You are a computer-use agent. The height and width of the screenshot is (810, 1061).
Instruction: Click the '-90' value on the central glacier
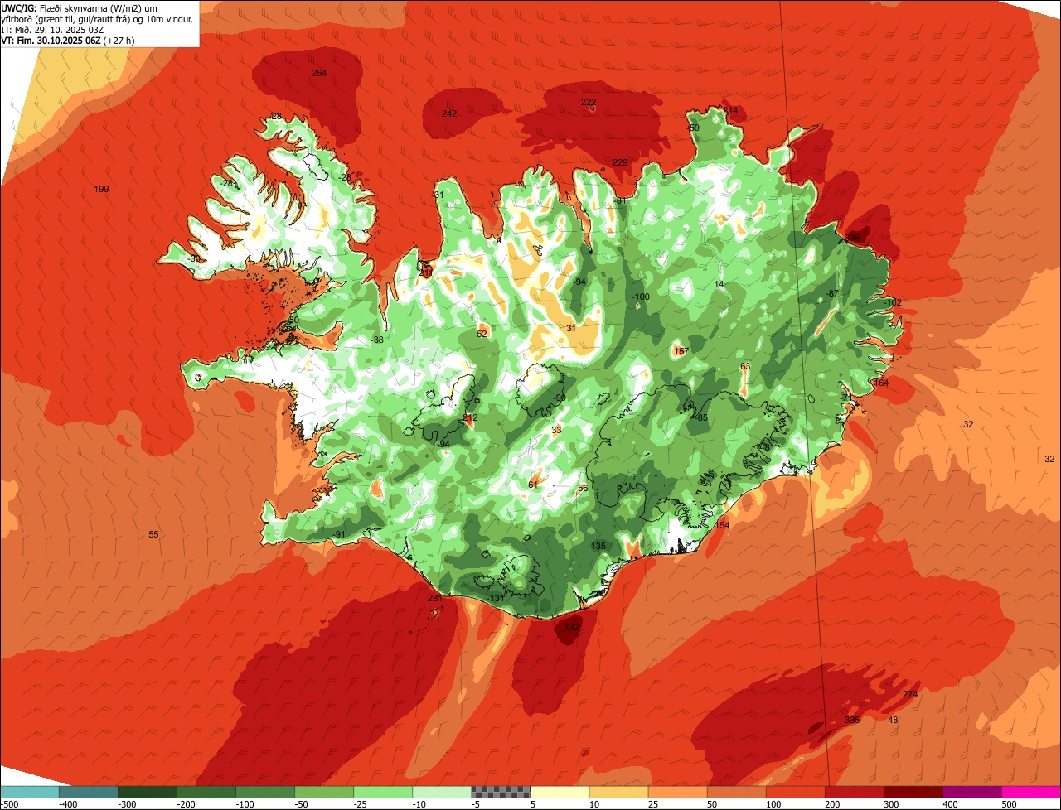560,398
